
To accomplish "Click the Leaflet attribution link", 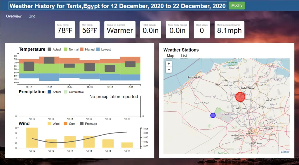I will [x=284, y=152].
